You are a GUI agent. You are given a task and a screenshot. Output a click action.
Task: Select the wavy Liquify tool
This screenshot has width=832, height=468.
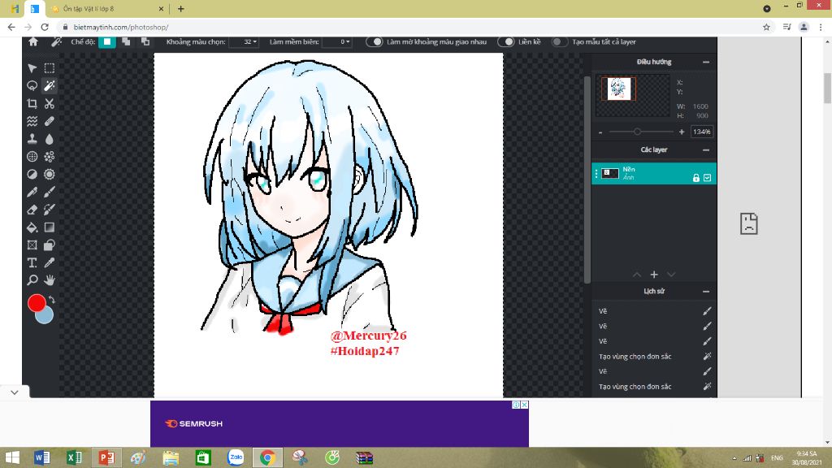(32, 121)
